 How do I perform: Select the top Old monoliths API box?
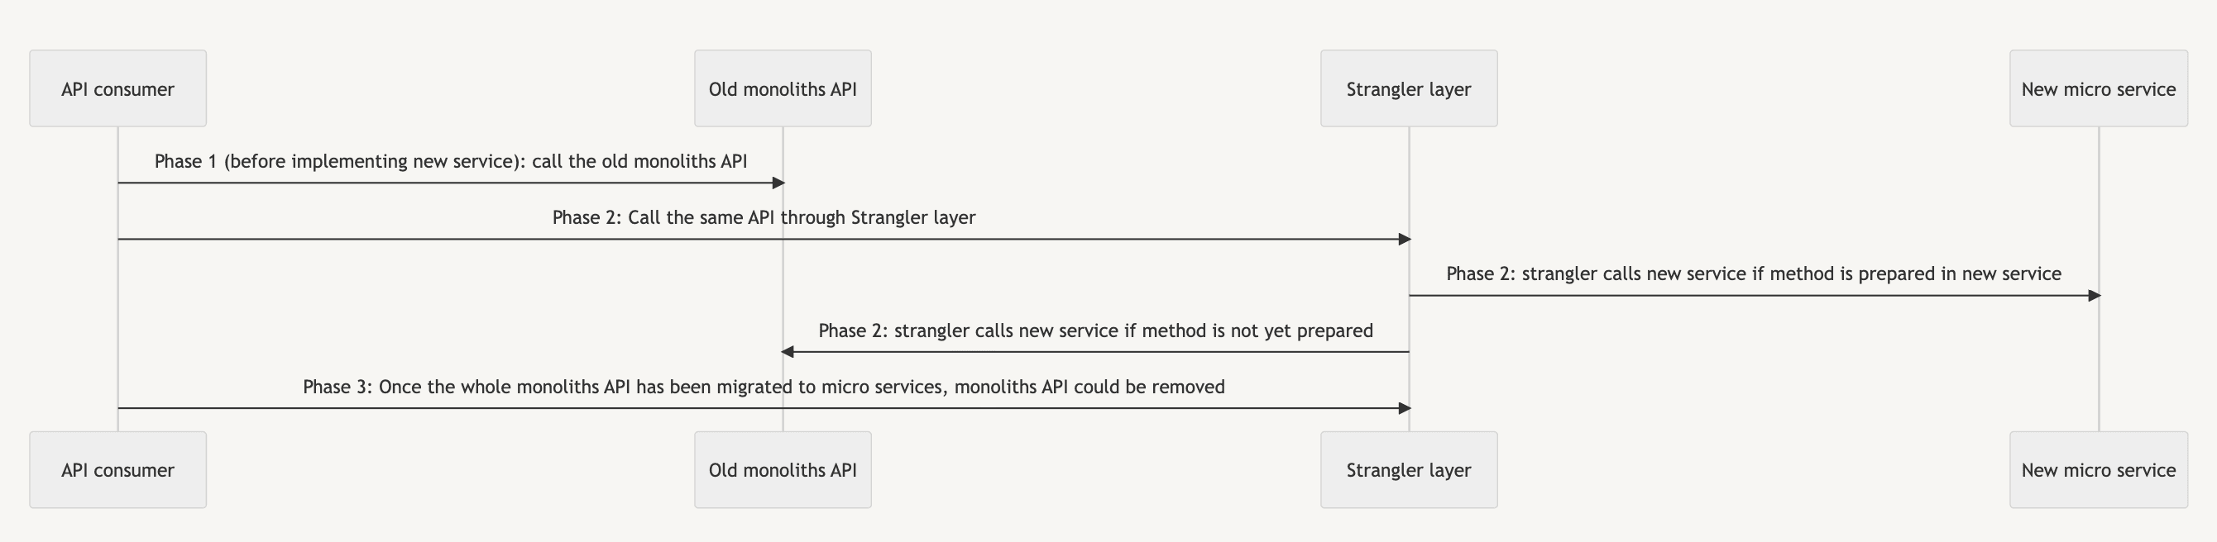pos(783,88)
